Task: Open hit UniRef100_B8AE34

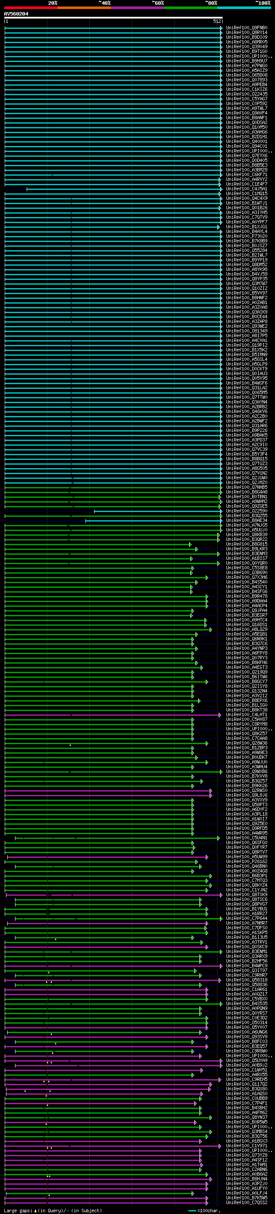Action: pyautogui.click(x=246, y=521)
